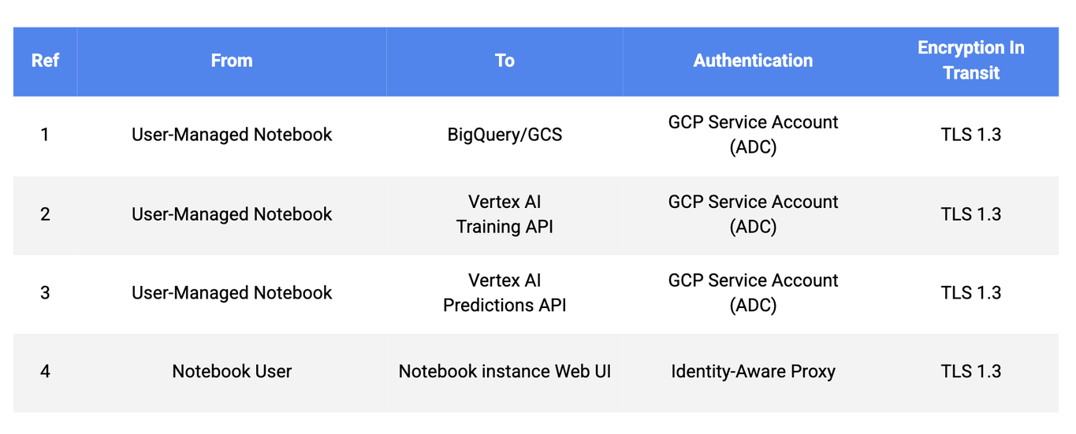Click the Ref column header

tap(45, 61)
